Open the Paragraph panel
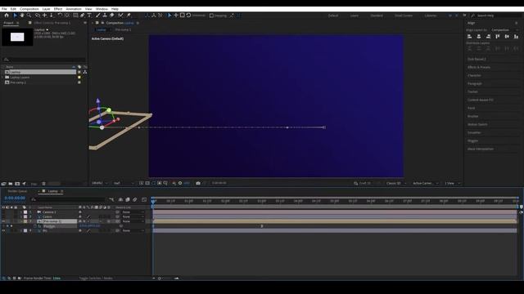The height and width of the screenshot is (294, 524). (475, 83)
